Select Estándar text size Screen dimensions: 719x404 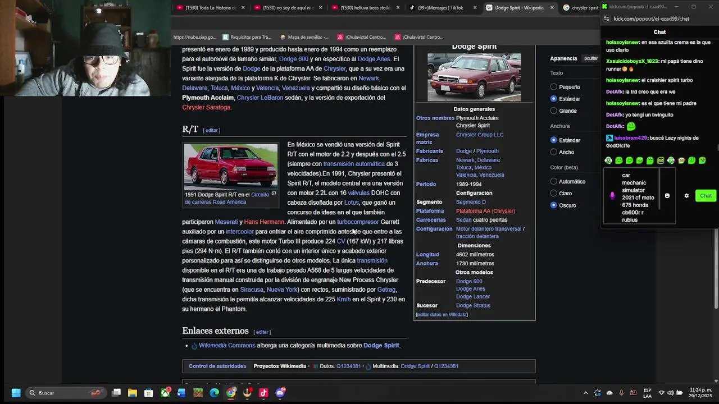click(554, 99)
